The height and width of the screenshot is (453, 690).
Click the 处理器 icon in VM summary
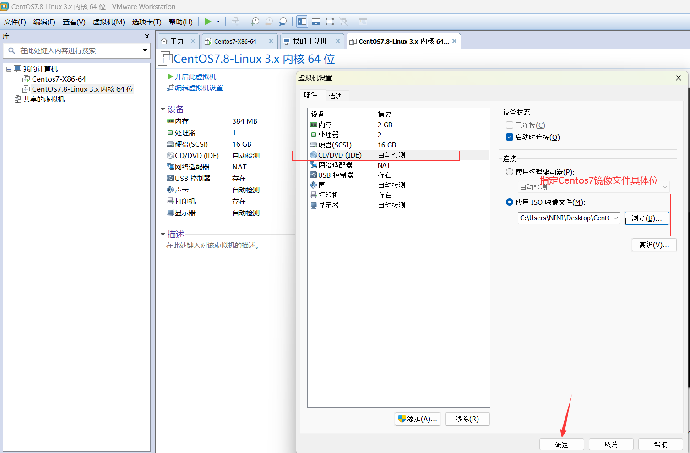[170, 133]
